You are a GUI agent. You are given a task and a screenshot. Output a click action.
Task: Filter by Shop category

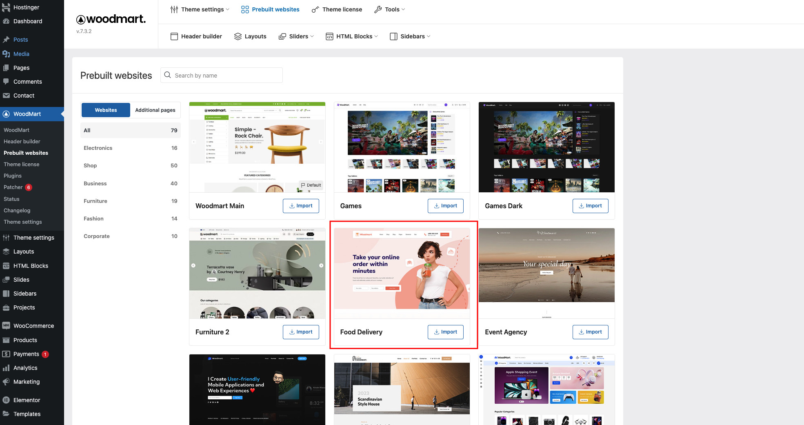coord(131,165)
